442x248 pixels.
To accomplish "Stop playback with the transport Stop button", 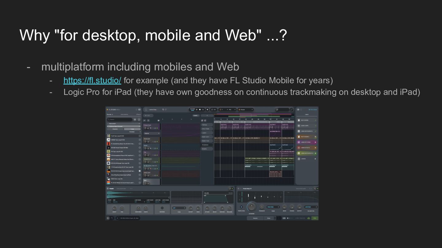I will [x=200, y=109].
